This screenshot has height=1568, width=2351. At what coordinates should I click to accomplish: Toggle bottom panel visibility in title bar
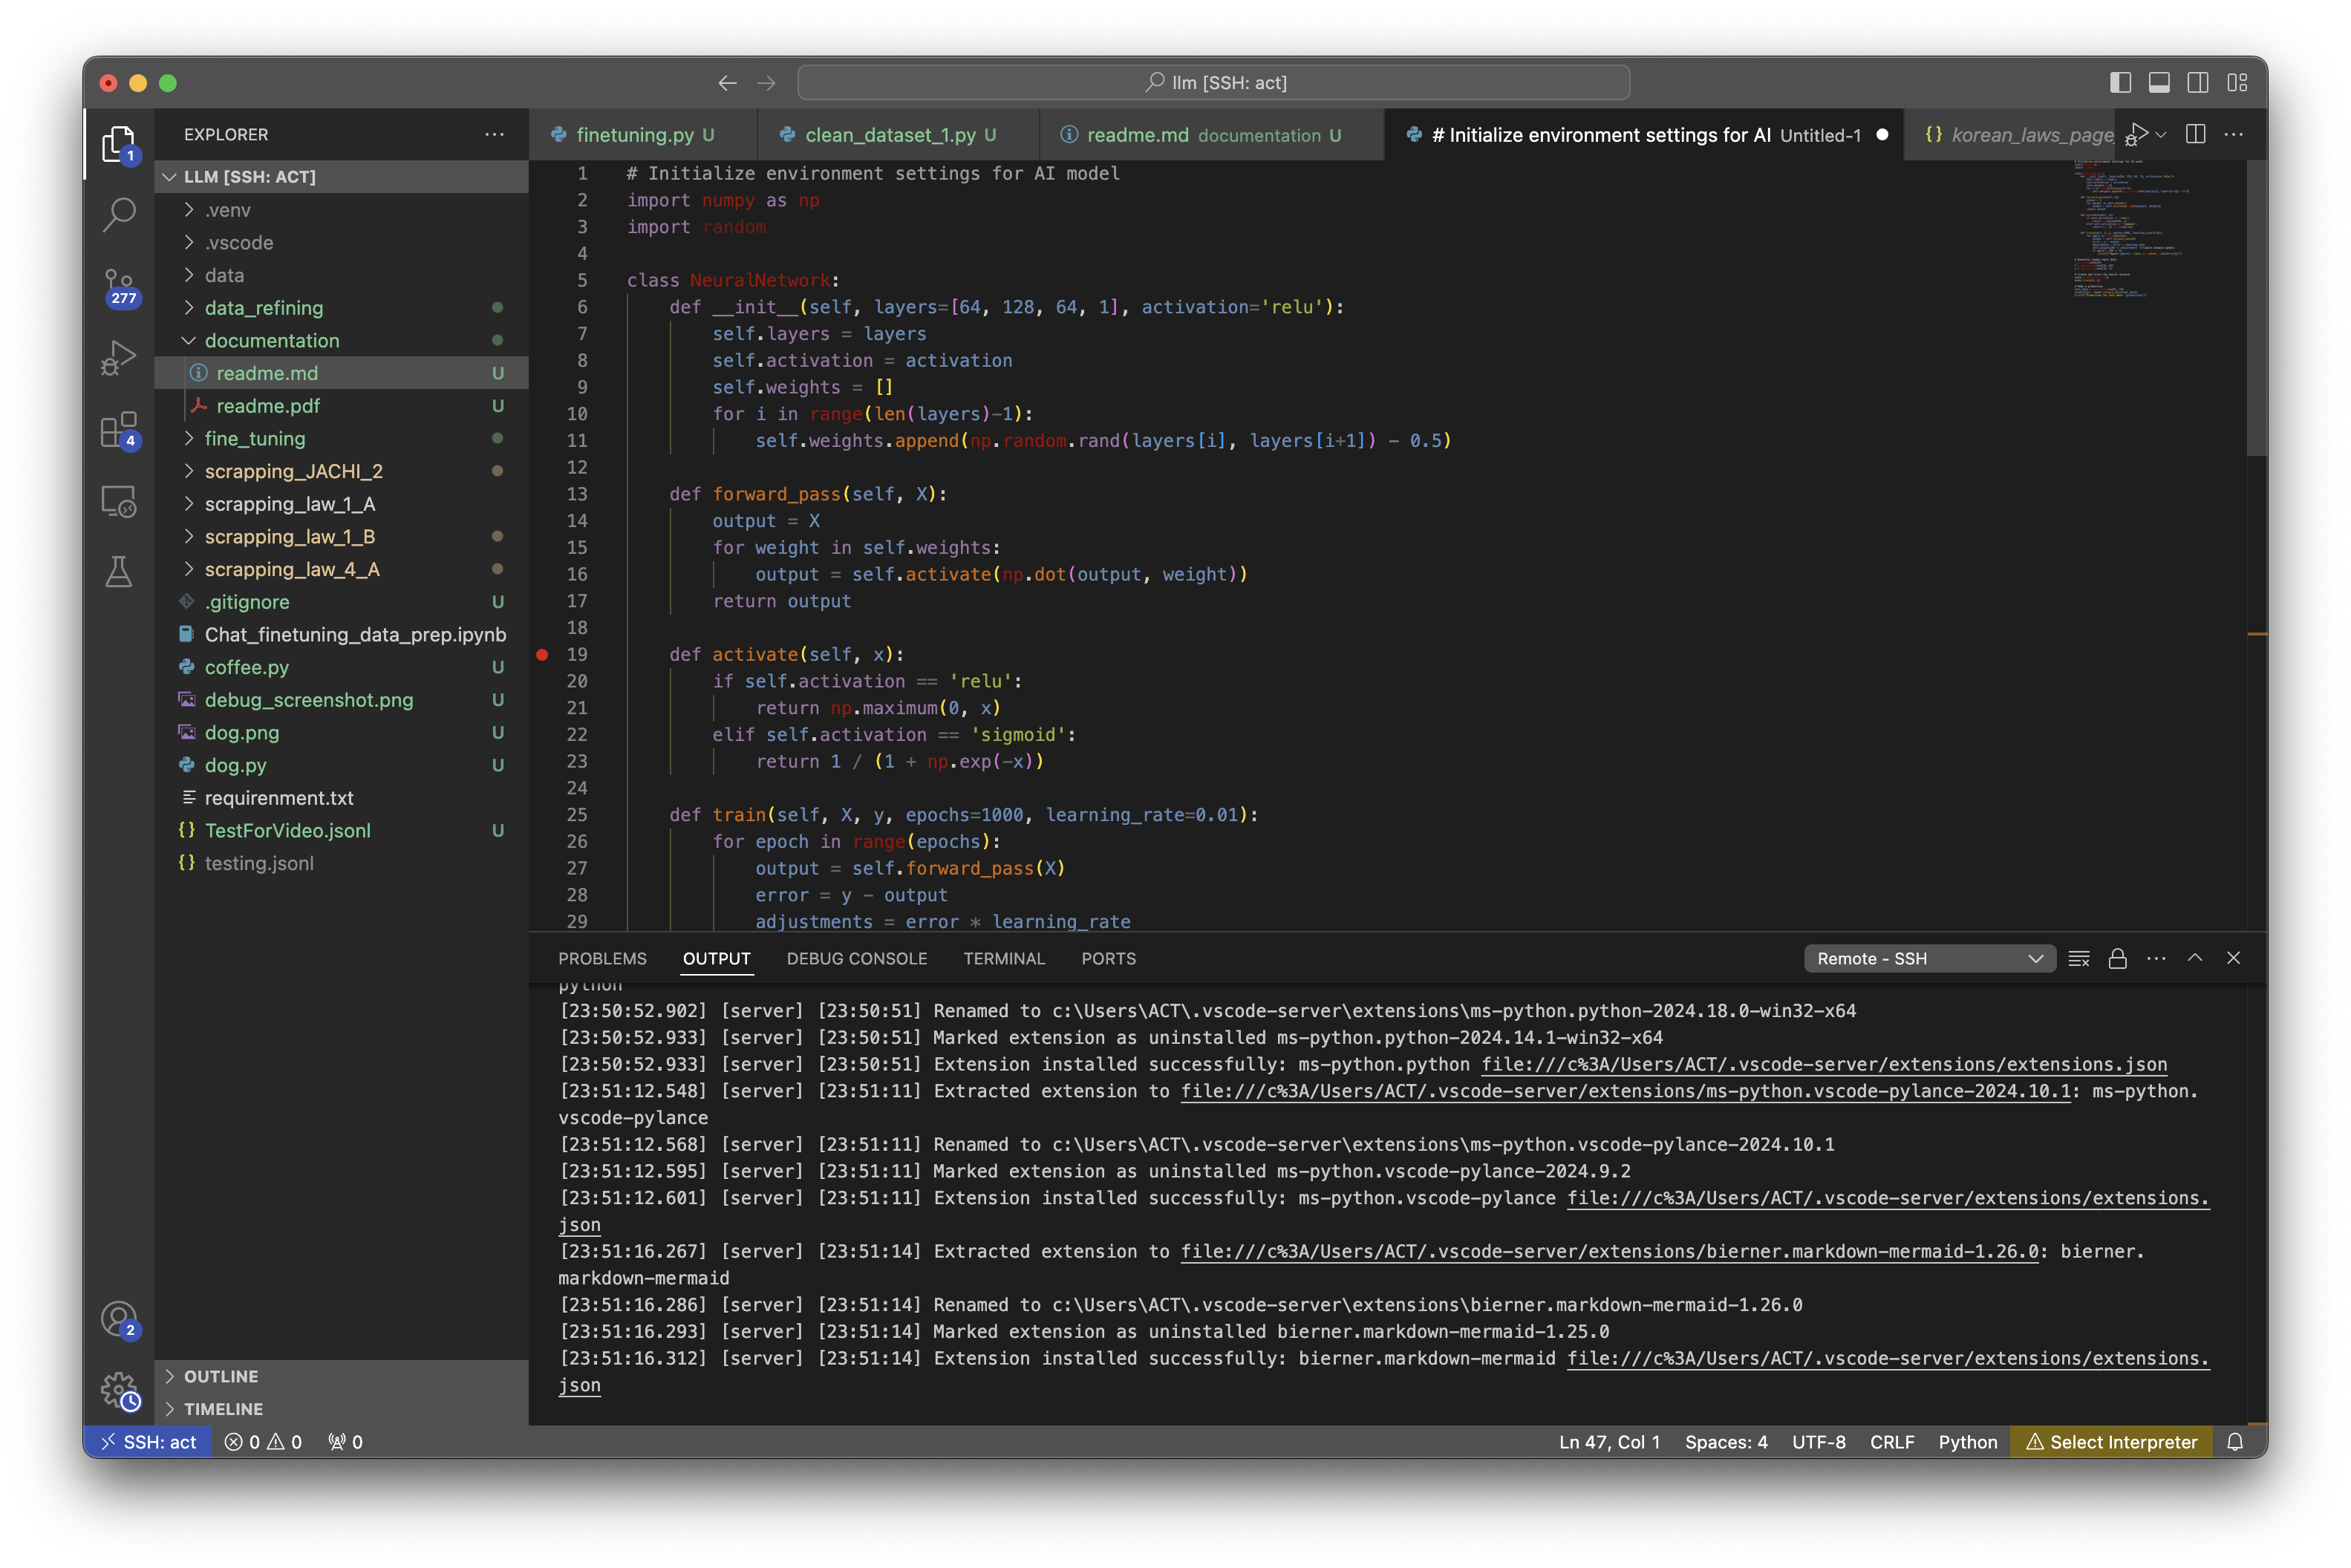pos(2159,83)
